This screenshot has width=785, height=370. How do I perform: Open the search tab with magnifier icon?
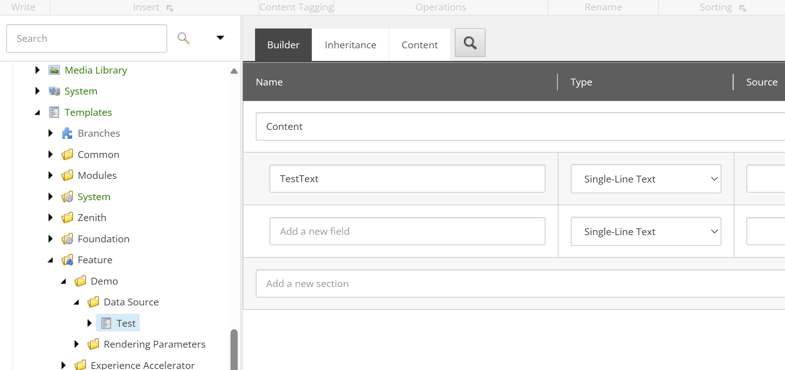coord(470,43)
